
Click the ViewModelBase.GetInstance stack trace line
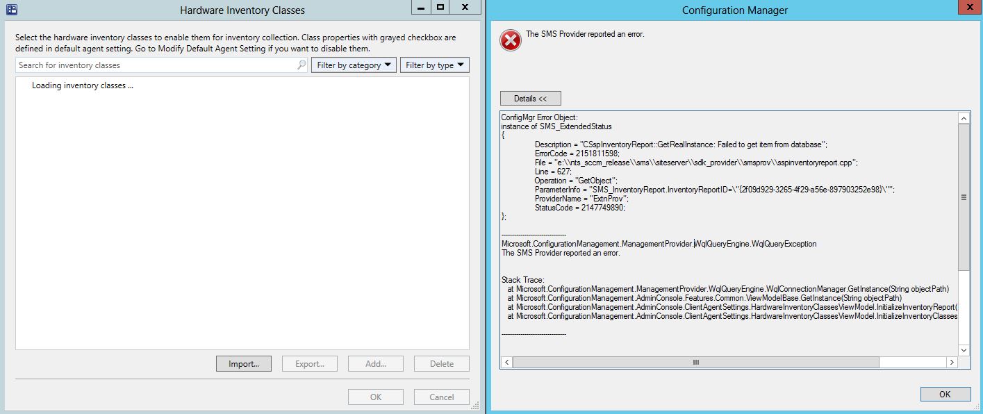point(704,298)
